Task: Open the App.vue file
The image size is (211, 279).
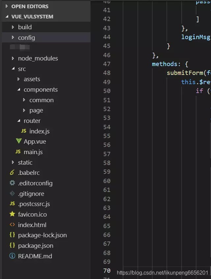Action: (x=35, y=142)
